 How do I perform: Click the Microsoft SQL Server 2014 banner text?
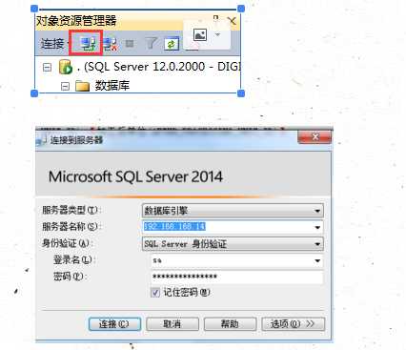pyautogui.click(x=135, y=176)
